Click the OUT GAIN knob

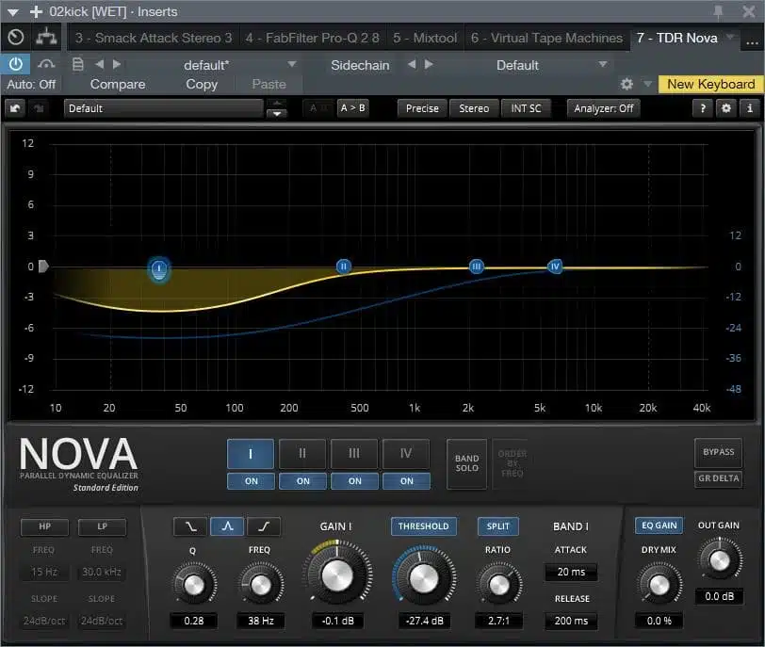720,560
